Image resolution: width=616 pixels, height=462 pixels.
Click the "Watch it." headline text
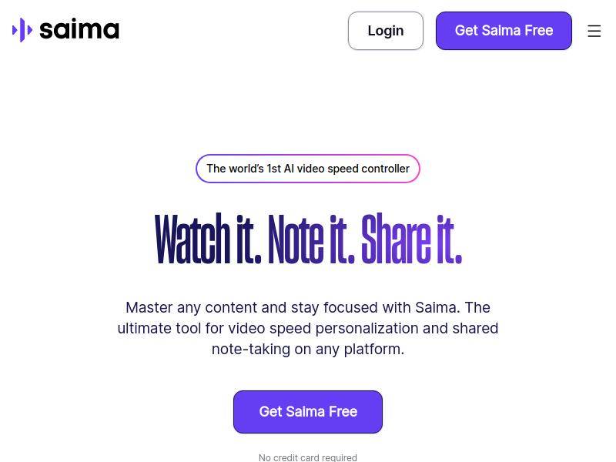pyautogui.click(x=203, y=239)
